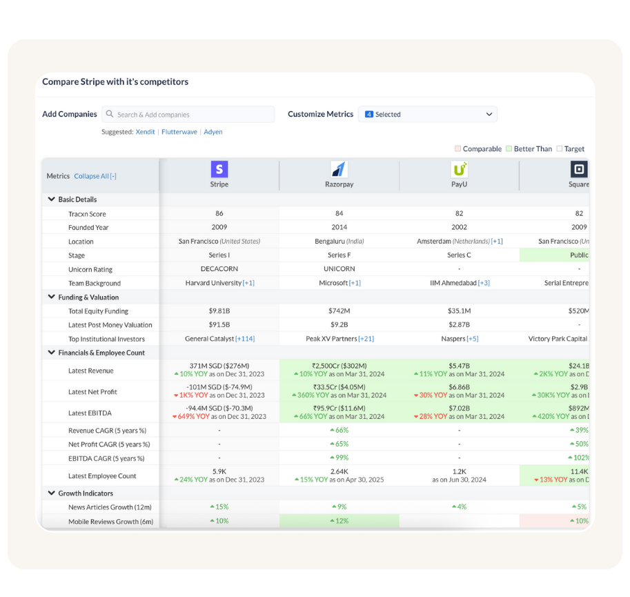Open the Customize Metrics dropdown

(427, 115)
